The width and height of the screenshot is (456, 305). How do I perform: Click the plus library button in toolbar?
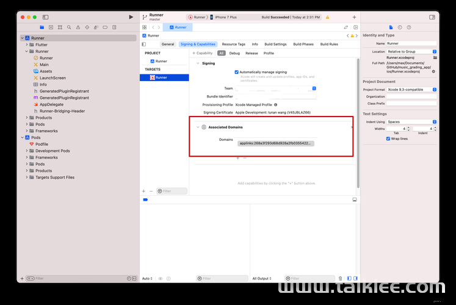click(x=354, y=17)
